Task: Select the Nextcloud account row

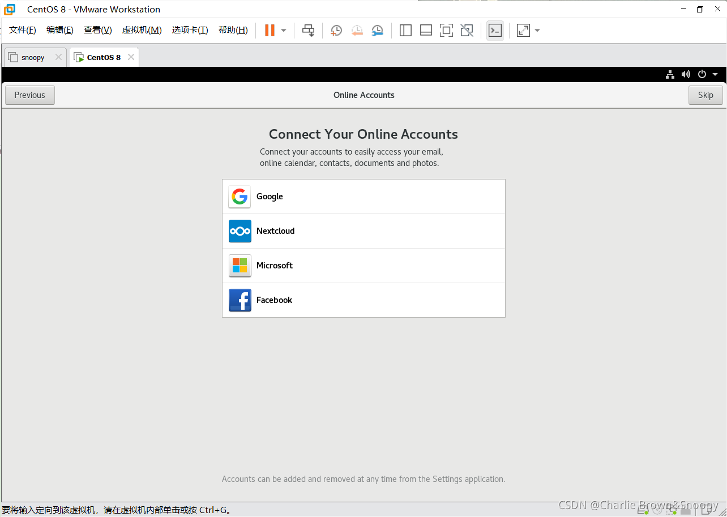Action: pos(363,231)
